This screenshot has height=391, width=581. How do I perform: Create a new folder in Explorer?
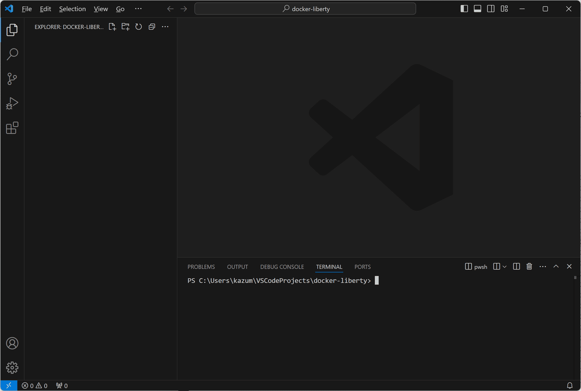click(x=125, y=27)
